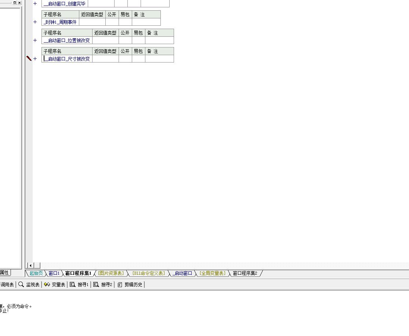The width and height of the screenshot is (409, 336).
Task: Toggle 公开 cell for __启动窗口_位置被改变
Action: point(125,40)
